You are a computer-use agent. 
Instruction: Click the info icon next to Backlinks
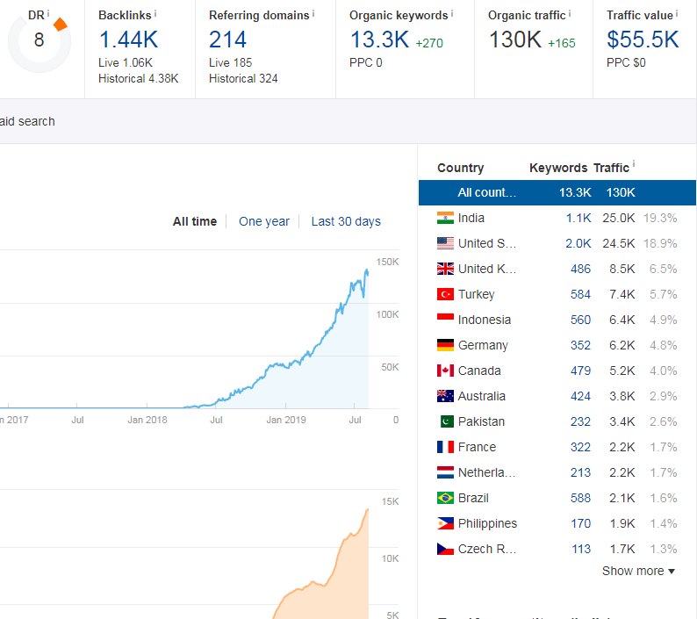155,14
